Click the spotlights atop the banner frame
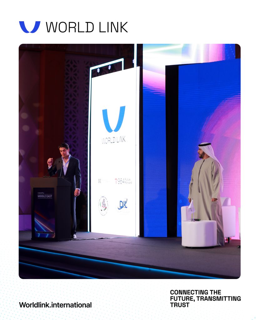This screenshot has height=320, width=256. point(104,69)
